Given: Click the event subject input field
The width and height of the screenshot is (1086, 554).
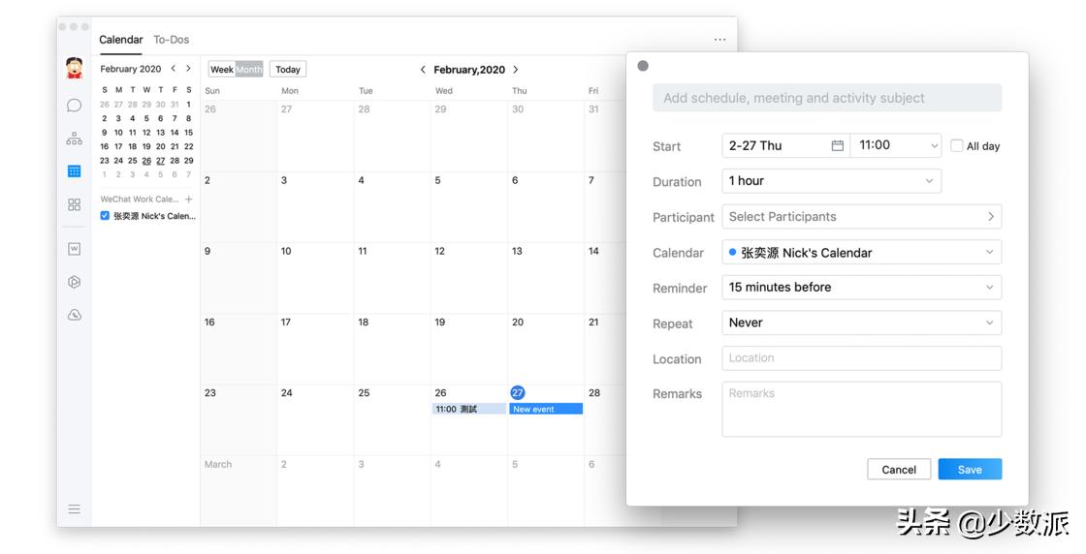Looking at the screenshot, I should 827,98.
